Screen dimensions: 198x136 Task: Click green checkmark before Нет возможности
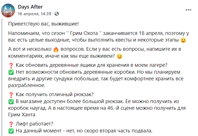click(x=11, y=72)
